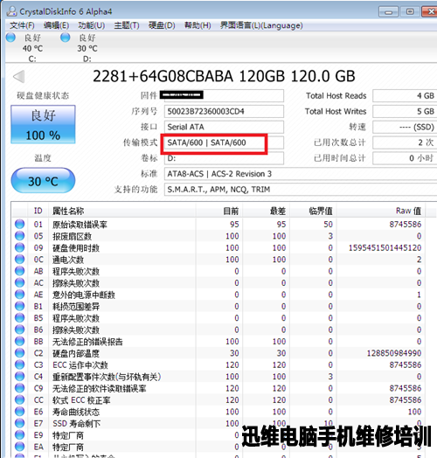Click status orb for attribute 0C 通电次数
Screen dimensions: 437x458
point(20,259)
